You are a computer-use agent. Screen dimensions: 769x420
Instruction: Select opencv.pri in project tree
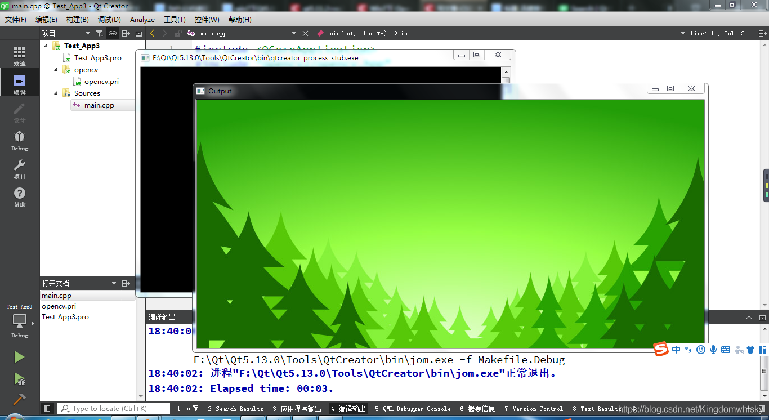click(101, 82)
